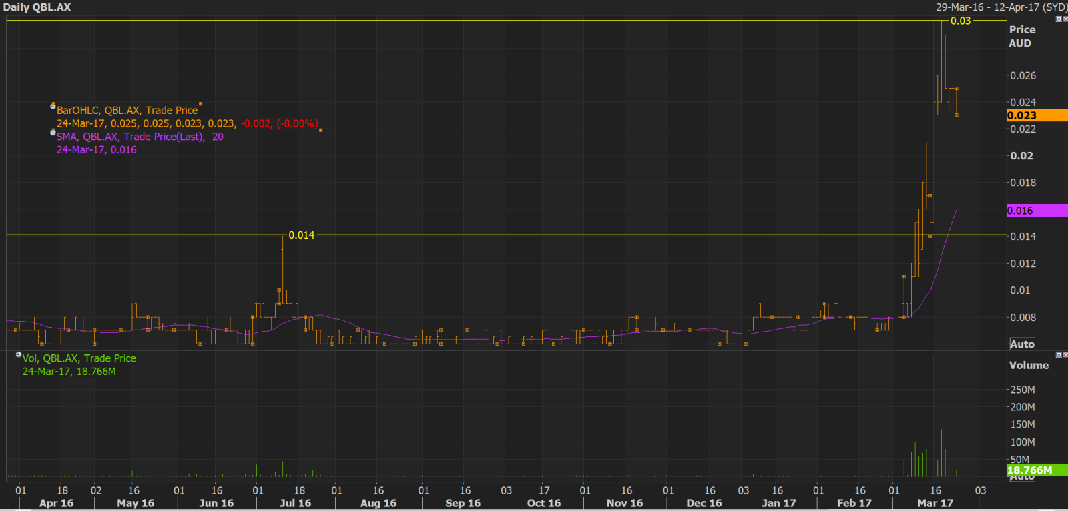The height and width of the screenshot is (511, 1068).
Task: Select the BarOHLC, QBL.AX, Trade Price legend
Action: 127,111
